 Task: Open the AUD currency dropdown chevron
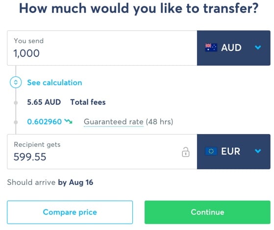258,47
